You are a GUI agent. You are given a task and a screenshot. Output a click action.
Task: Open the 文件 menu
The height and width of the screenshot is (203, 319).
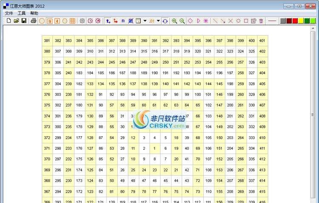tap(9, 13)
